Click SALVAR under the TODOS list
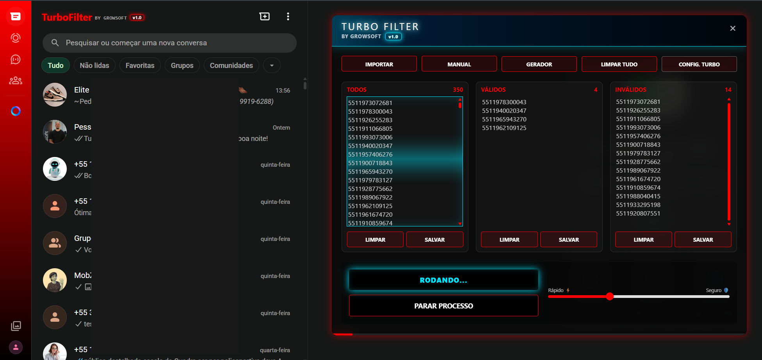 click(434, 239)
